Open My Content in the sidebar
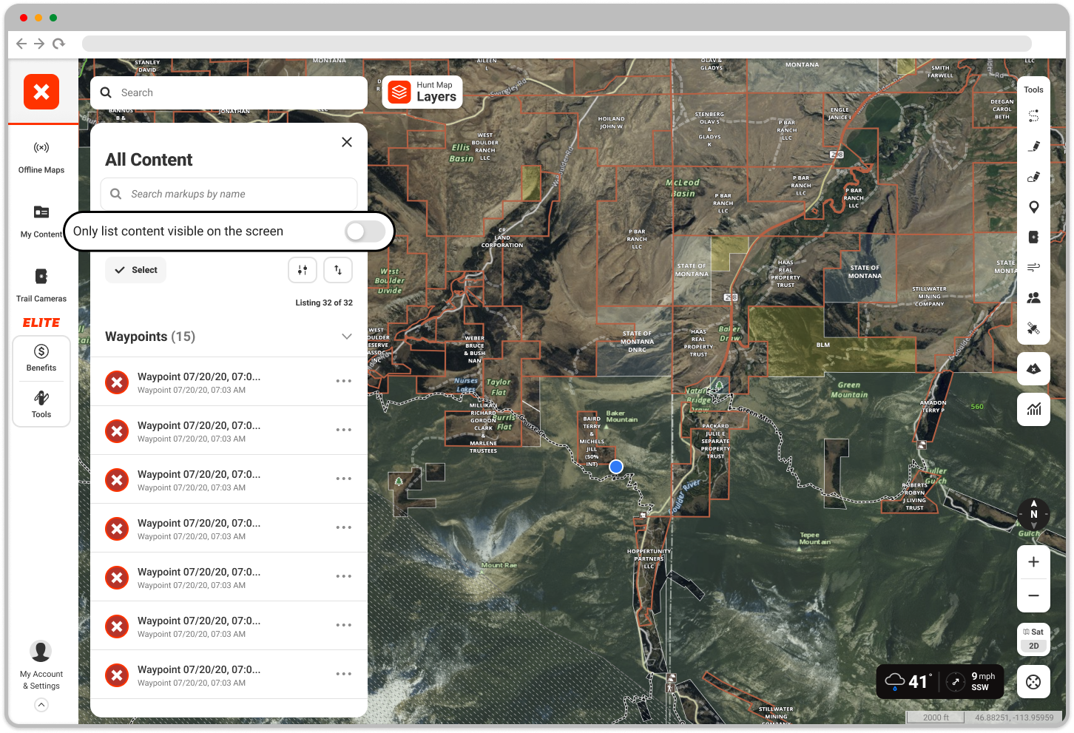 (41, 222)
